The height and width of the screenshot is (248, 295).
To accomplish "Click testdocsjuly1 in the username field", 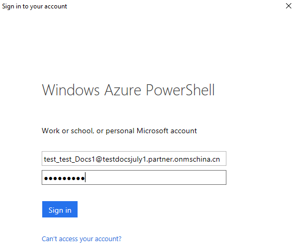I will [x=125, y=159].
